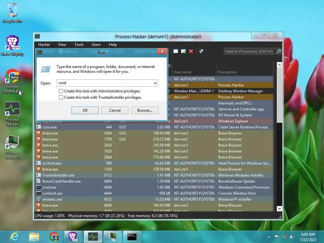The height and width of the screenshot is (243, 324).
Task: Switch to Command Prompt taskbar button
Action: pyautogui.click(x=132, y=237)
